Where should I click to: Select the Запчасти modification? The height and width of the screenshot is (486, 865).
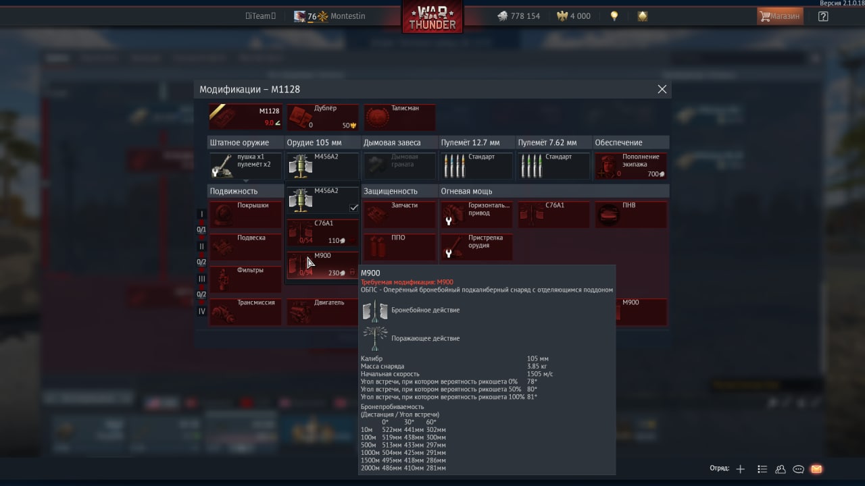coord(399,214)
